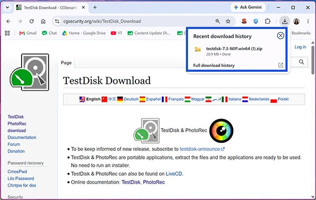Open download link in sidebar
Screen dimensions: 316x200
(16, 130)
